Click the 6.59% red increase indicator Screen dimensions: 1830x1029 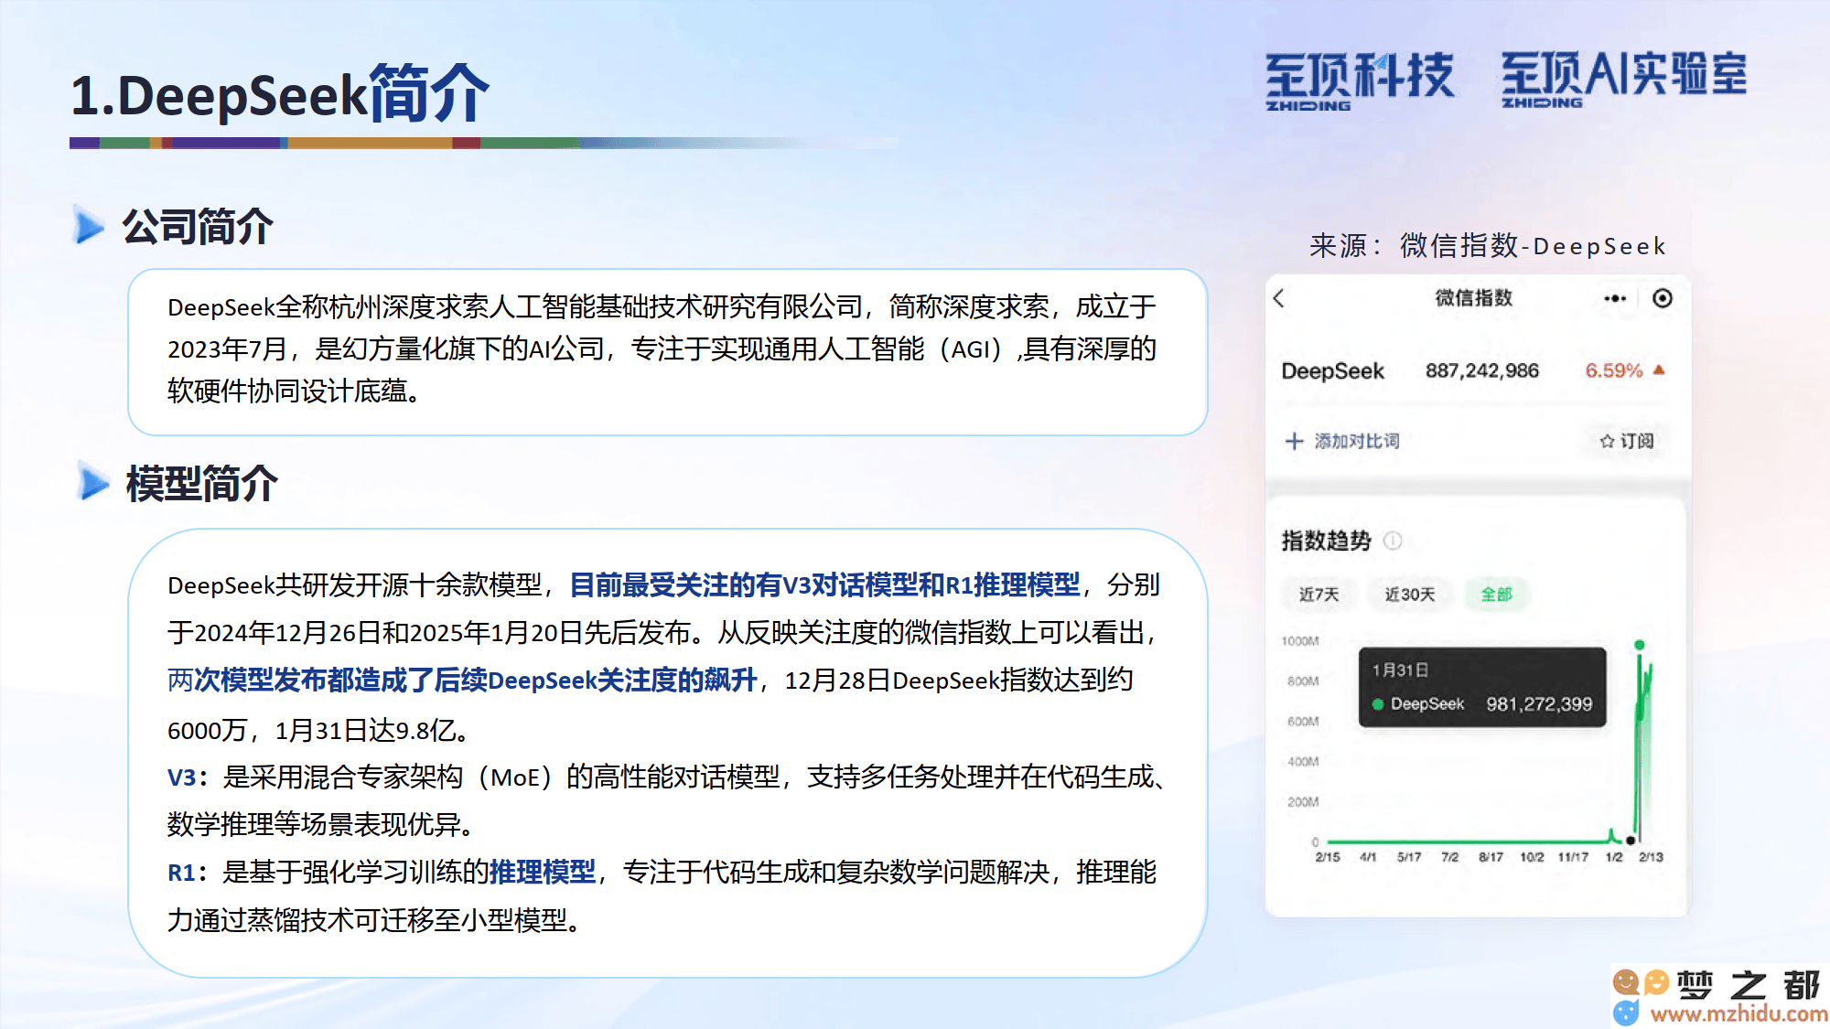tap(1624, 370)
